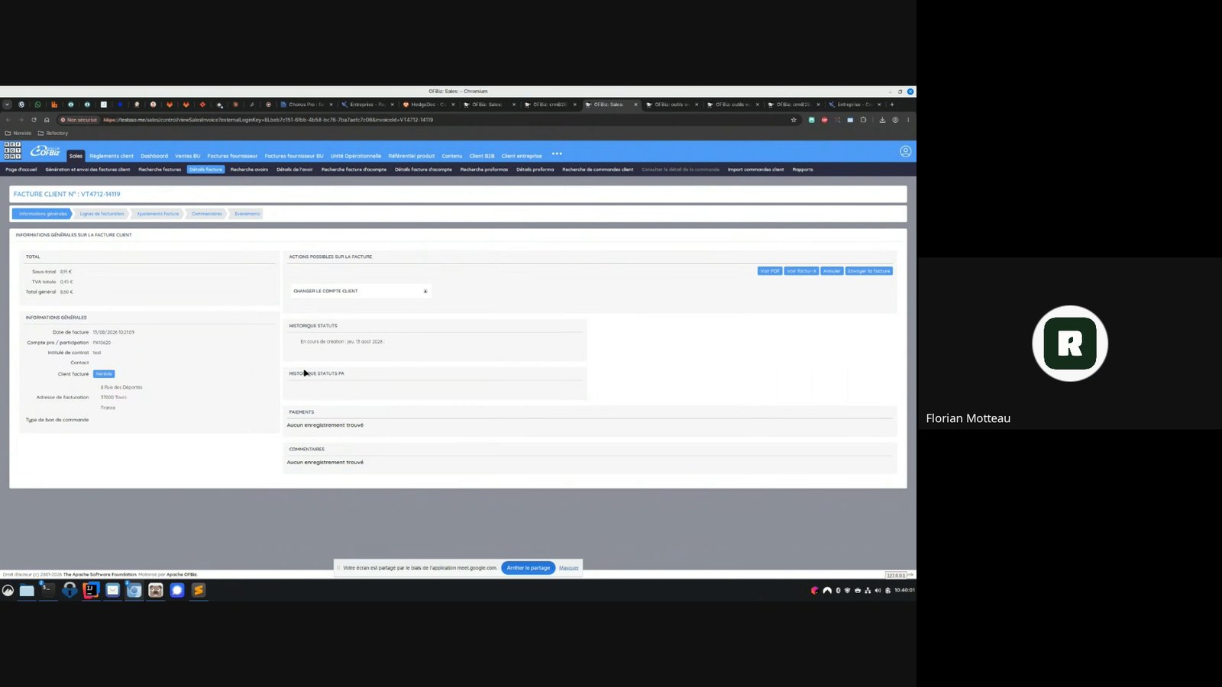
Task: Open the user profile icon in header
Action: point(905,151)
